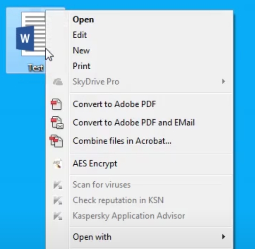Image resolution: width=255 pixels, height=249 pixels.
Task: Select Convert to Adobe PDF and EMail
Action: click(139, 122)
